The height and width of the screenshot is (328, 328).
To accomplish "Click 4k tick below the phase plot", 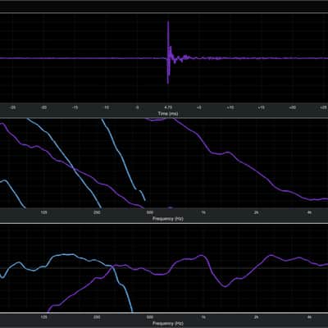I will click(309, 212).
